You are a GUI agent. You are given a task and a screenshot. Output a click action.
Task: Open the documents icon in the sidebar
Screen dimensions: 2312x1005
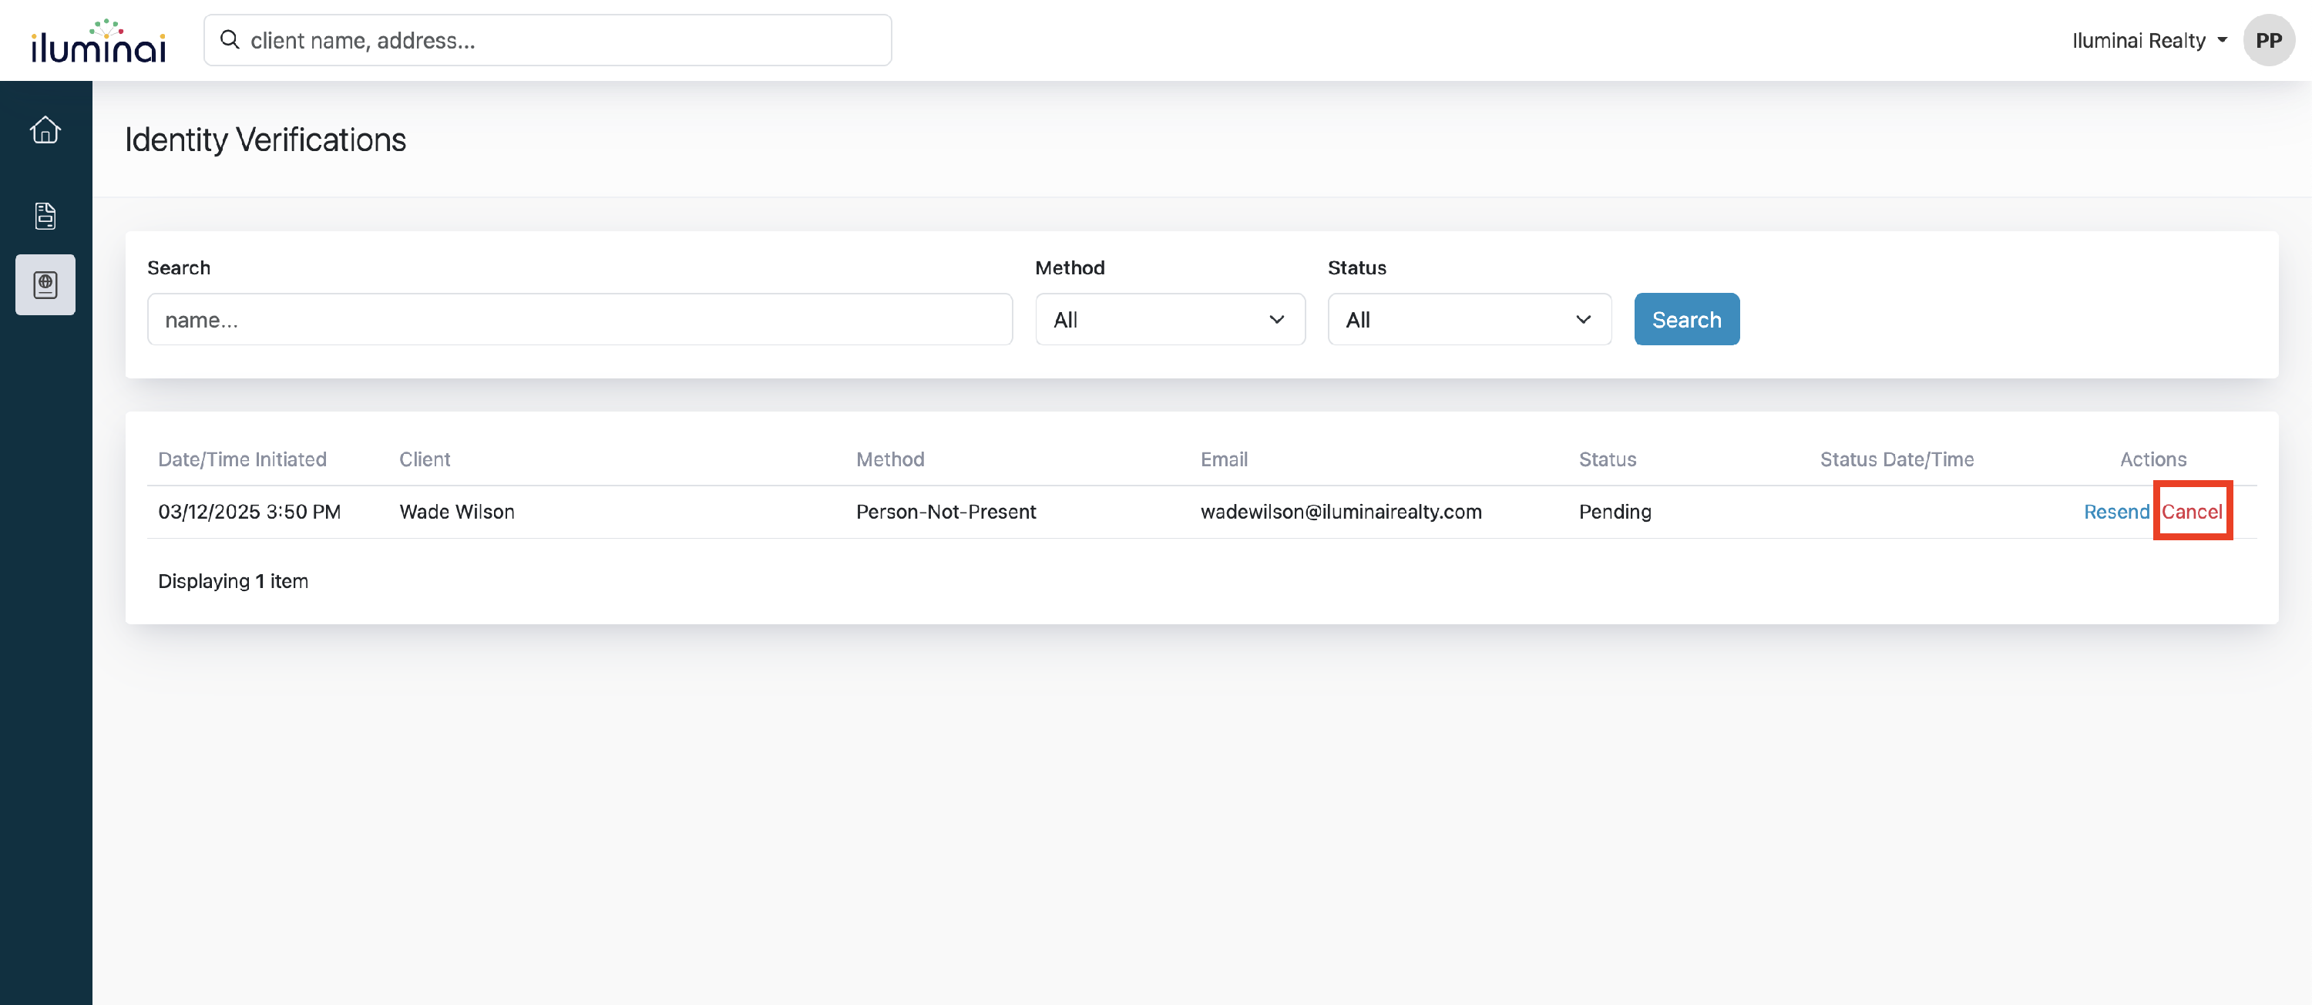(45, 215)
